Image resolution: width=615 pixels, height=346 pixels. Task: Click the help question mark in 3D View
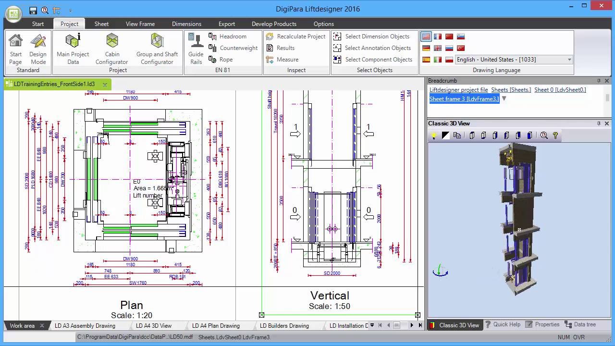coord(555,136)
